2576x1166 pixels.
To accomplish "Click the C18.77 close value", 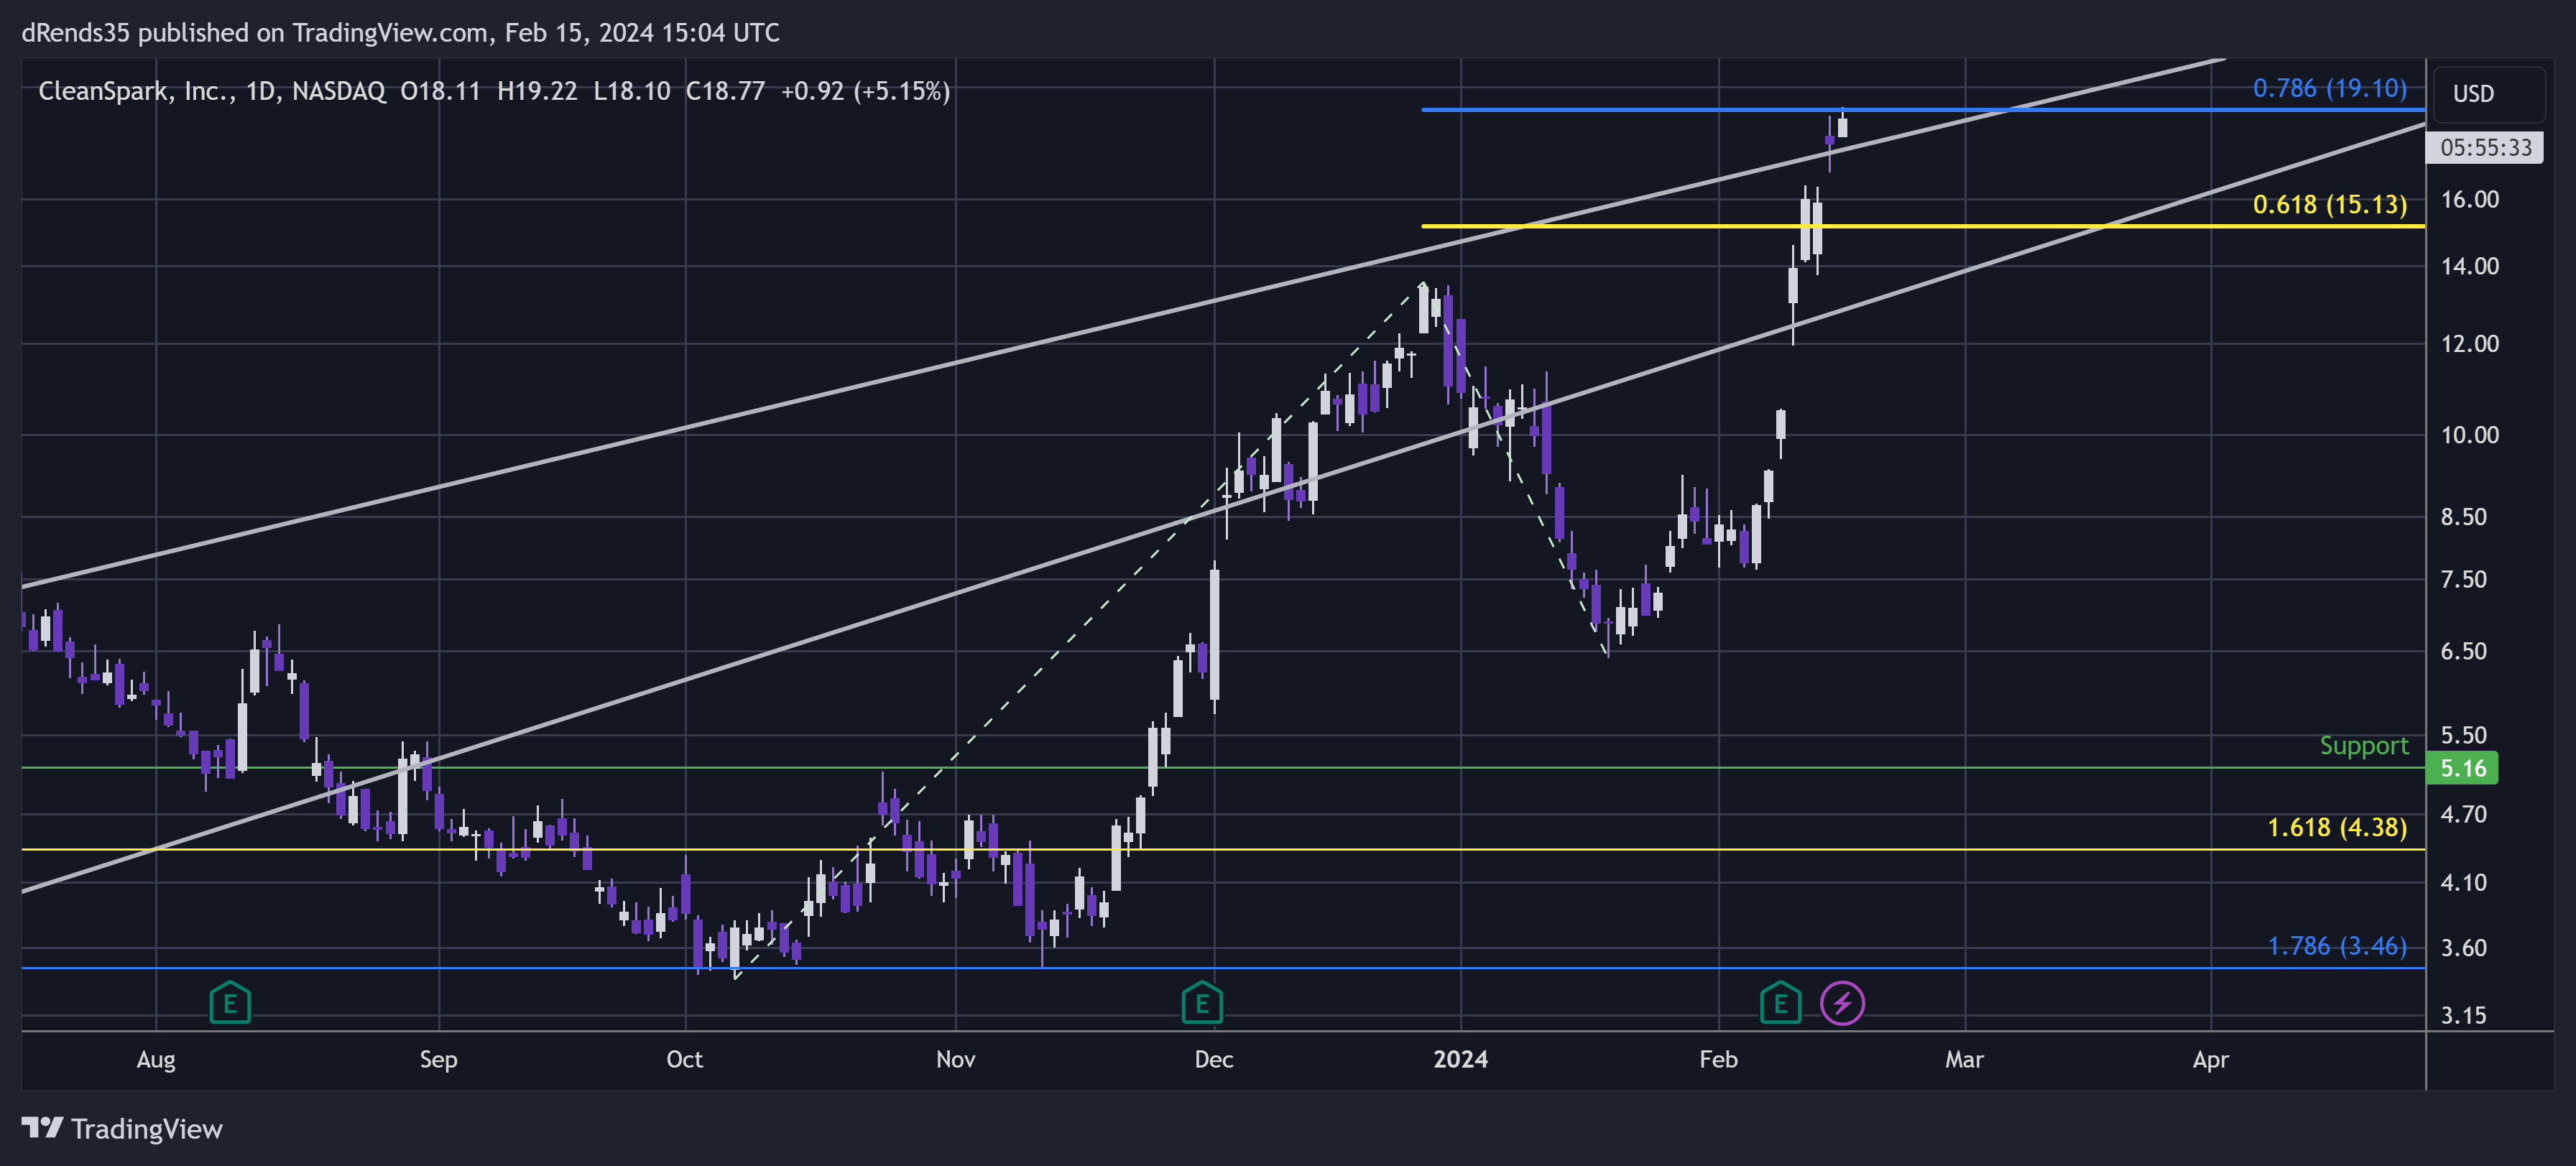I will [725, 91].
